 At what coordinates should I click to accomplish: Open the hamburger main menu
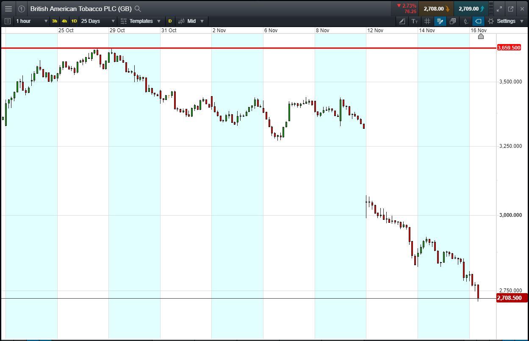pos(8,8)
